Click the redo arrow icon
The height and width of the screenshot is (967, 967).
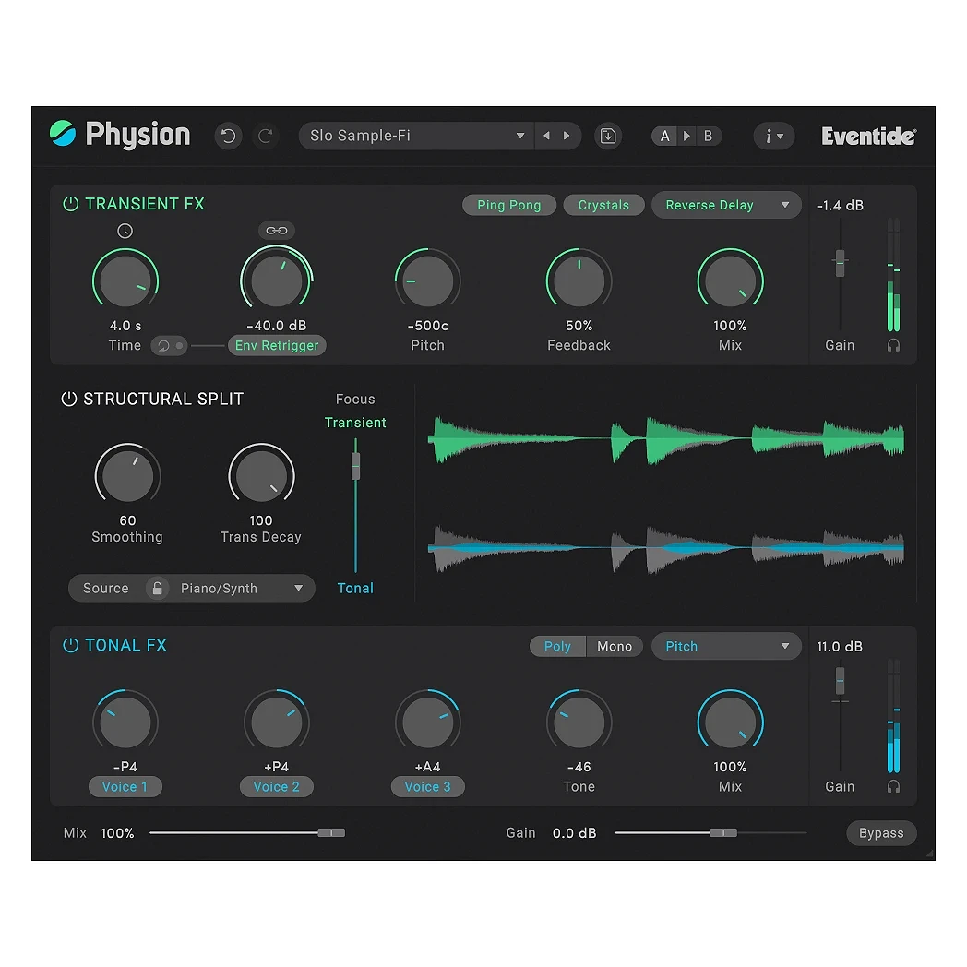point(266,136)
